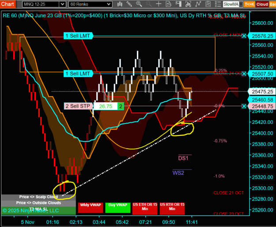Click the Chart tab label
This screenshot has height=227, width=276.
(x=8, y=4)
